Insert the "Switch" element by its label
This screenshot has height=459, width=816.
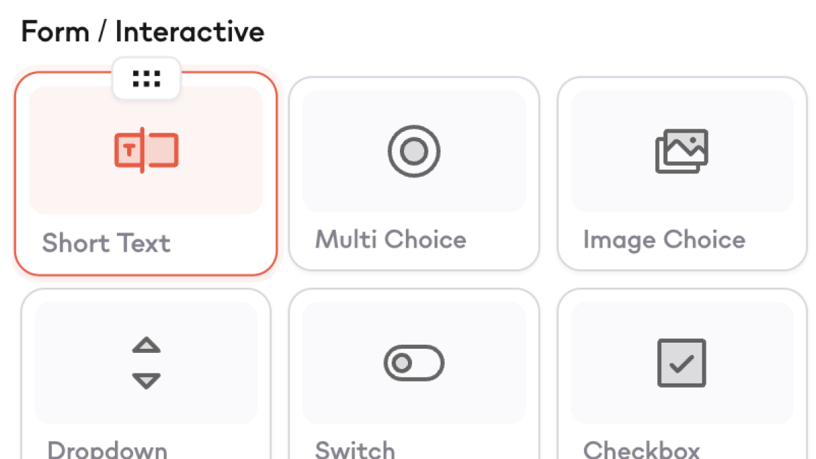355,450
